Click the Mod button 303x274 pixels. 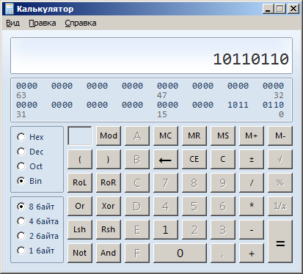click(x=109, y=136)
